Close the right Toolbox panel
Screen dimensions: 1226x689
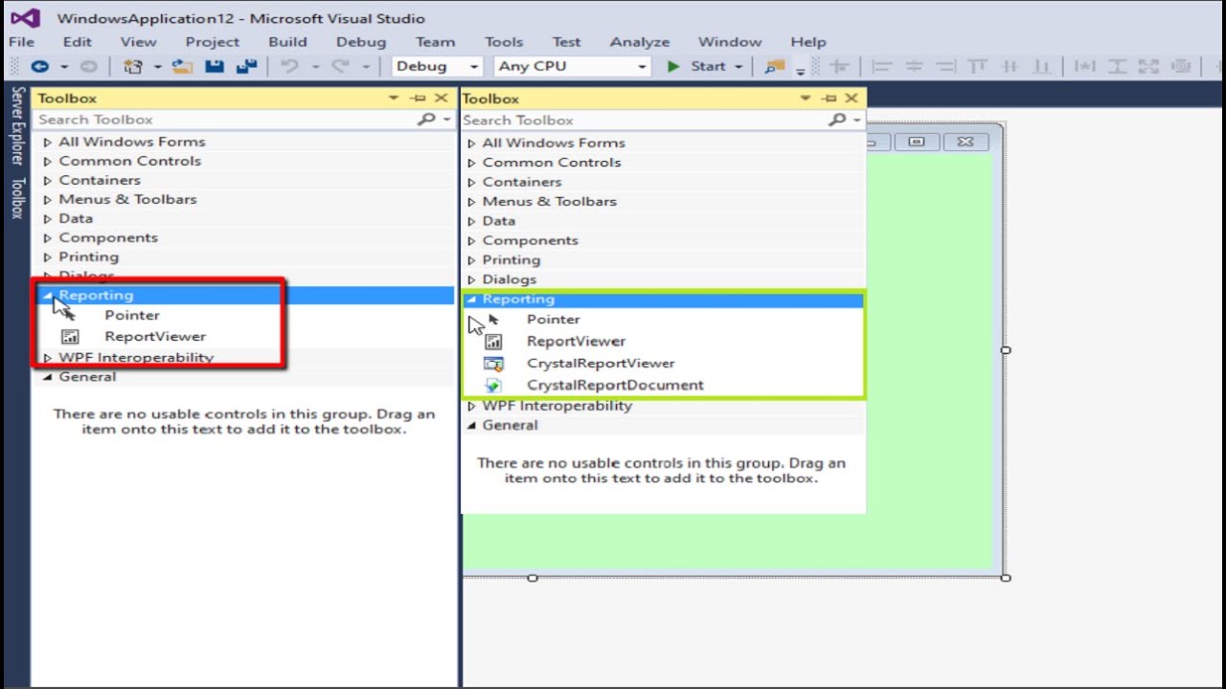coord(851,99)
